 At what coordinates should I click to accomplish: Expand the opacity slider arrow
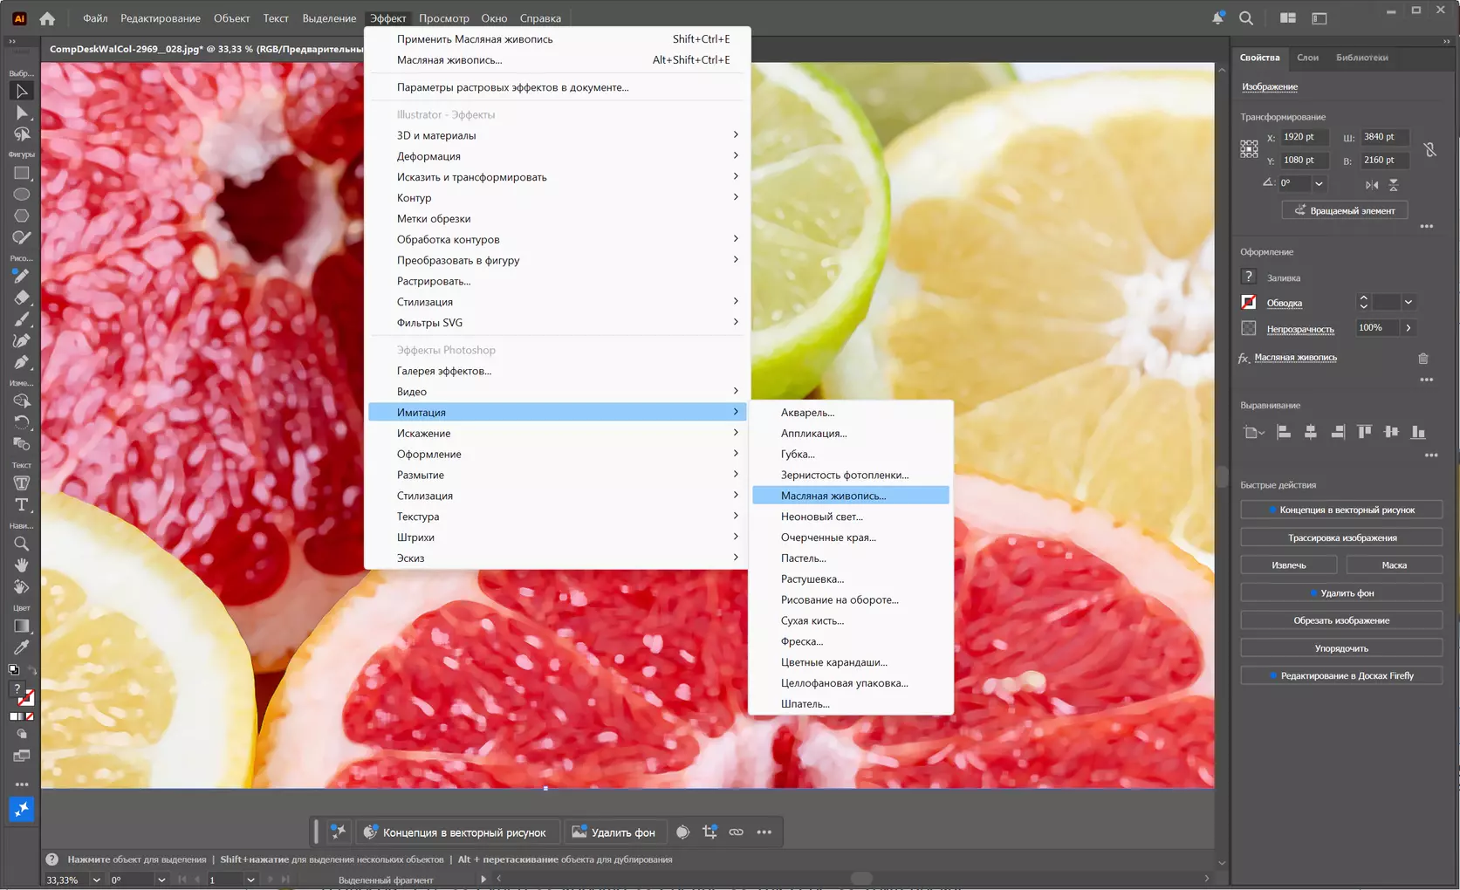click(x=1408, y=328)
